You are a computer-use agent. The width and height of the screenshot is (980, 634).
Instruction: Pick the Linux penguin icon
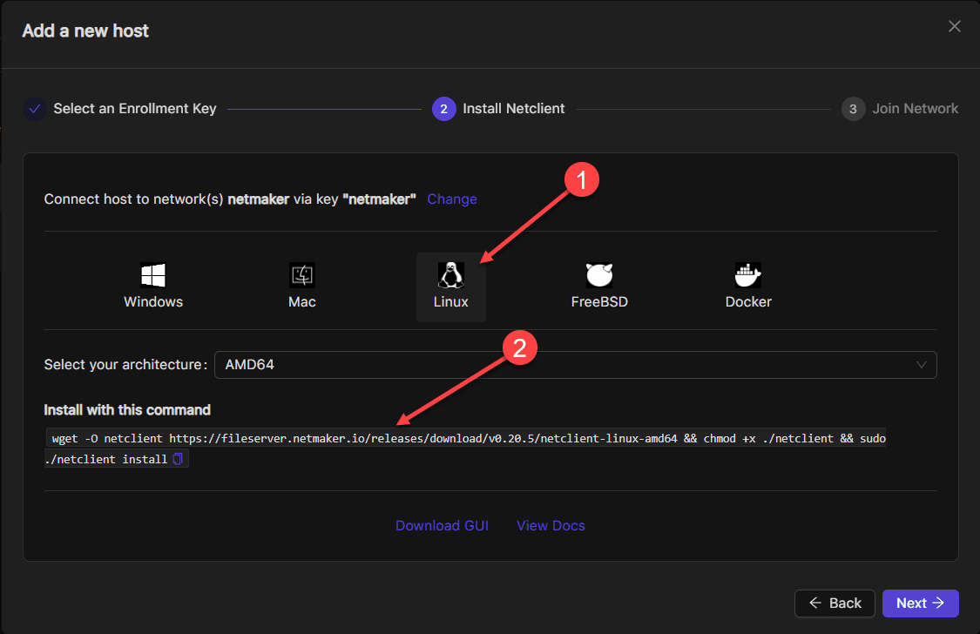tap(450, 275)
